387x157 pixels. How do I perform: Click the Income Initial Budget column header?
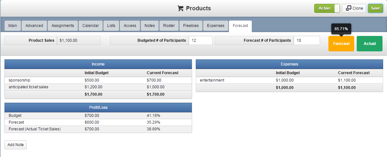pos(97,73)
